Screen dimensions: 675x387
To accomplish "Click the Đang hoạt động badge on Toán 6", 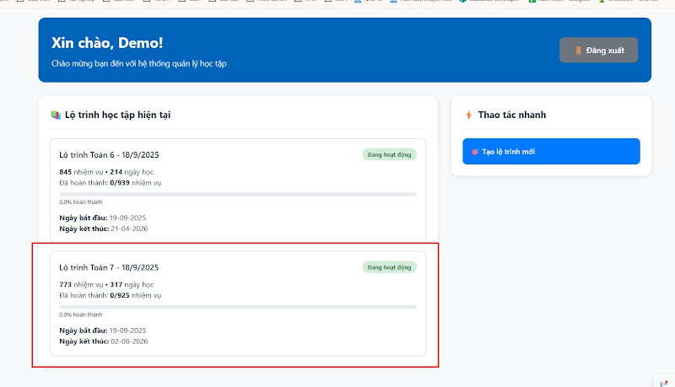I will [x=389, y=154].
